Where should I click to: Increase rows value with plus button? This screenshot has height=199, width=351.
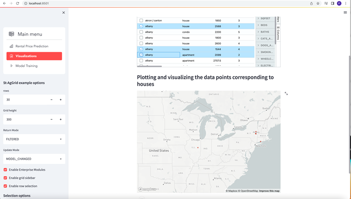pos(60,99)
